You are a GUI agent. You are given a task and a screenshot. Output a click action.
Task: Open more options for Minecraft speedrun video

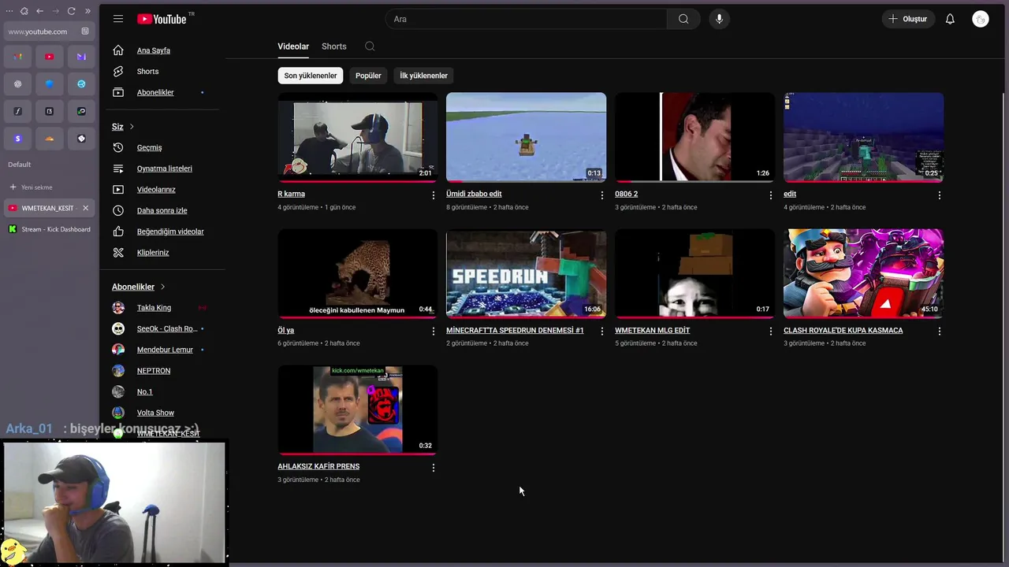tap(601, 332)
